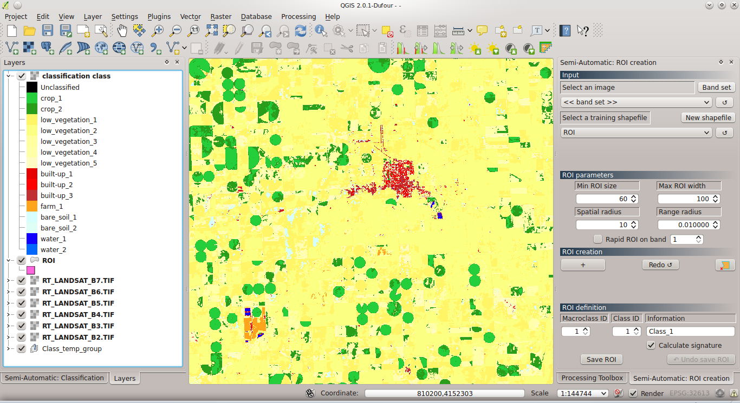This screenshot has width=740, height=403.
Task: Add a PostGIS layer
Action: click(x=48, y=48)
